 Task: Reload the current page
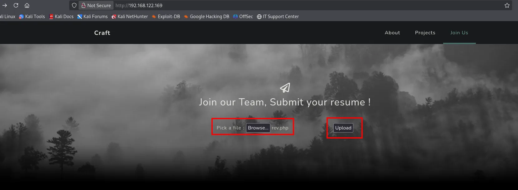click(x=16, y=5)
